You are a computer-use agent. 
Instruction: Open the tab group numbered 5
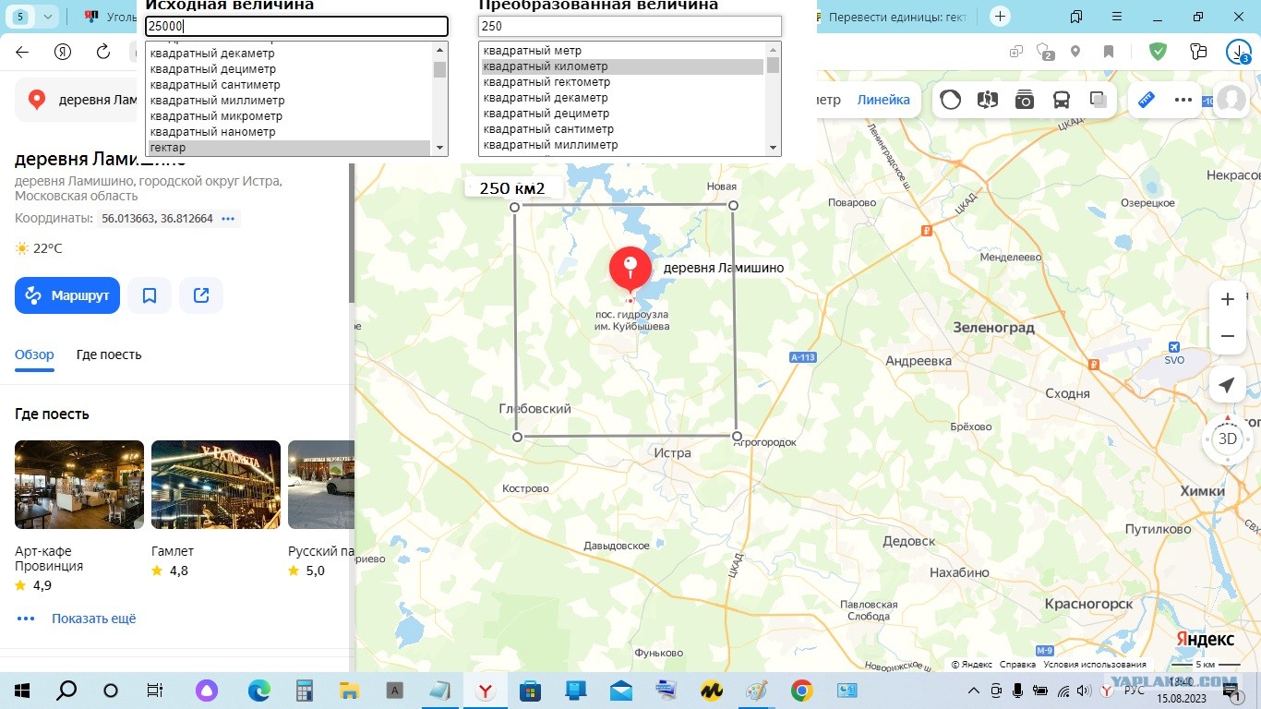tap(20, 17)
